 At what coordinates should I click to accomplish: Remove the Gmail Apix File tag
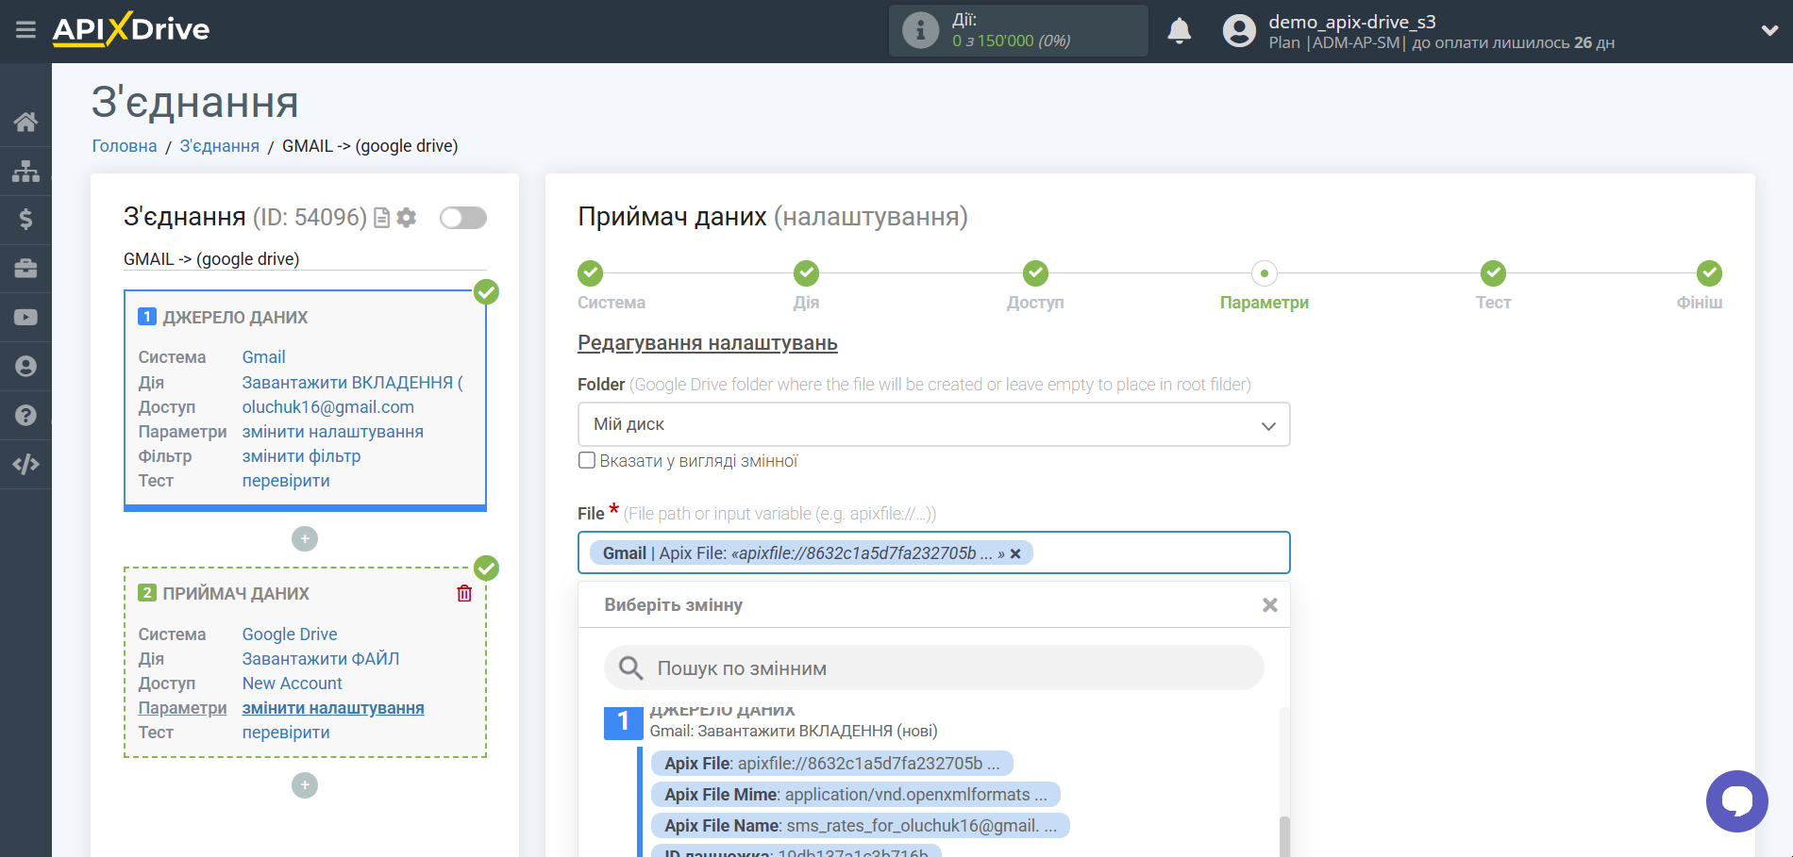[x=1016, y=554]
